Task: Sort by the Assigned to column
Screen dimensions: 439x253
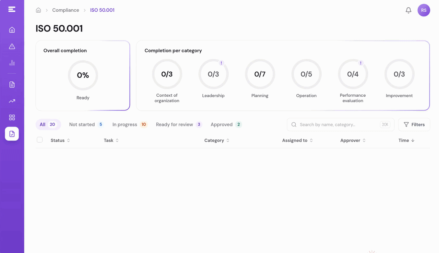Action: pyautogui.click(x=298, y=141)
